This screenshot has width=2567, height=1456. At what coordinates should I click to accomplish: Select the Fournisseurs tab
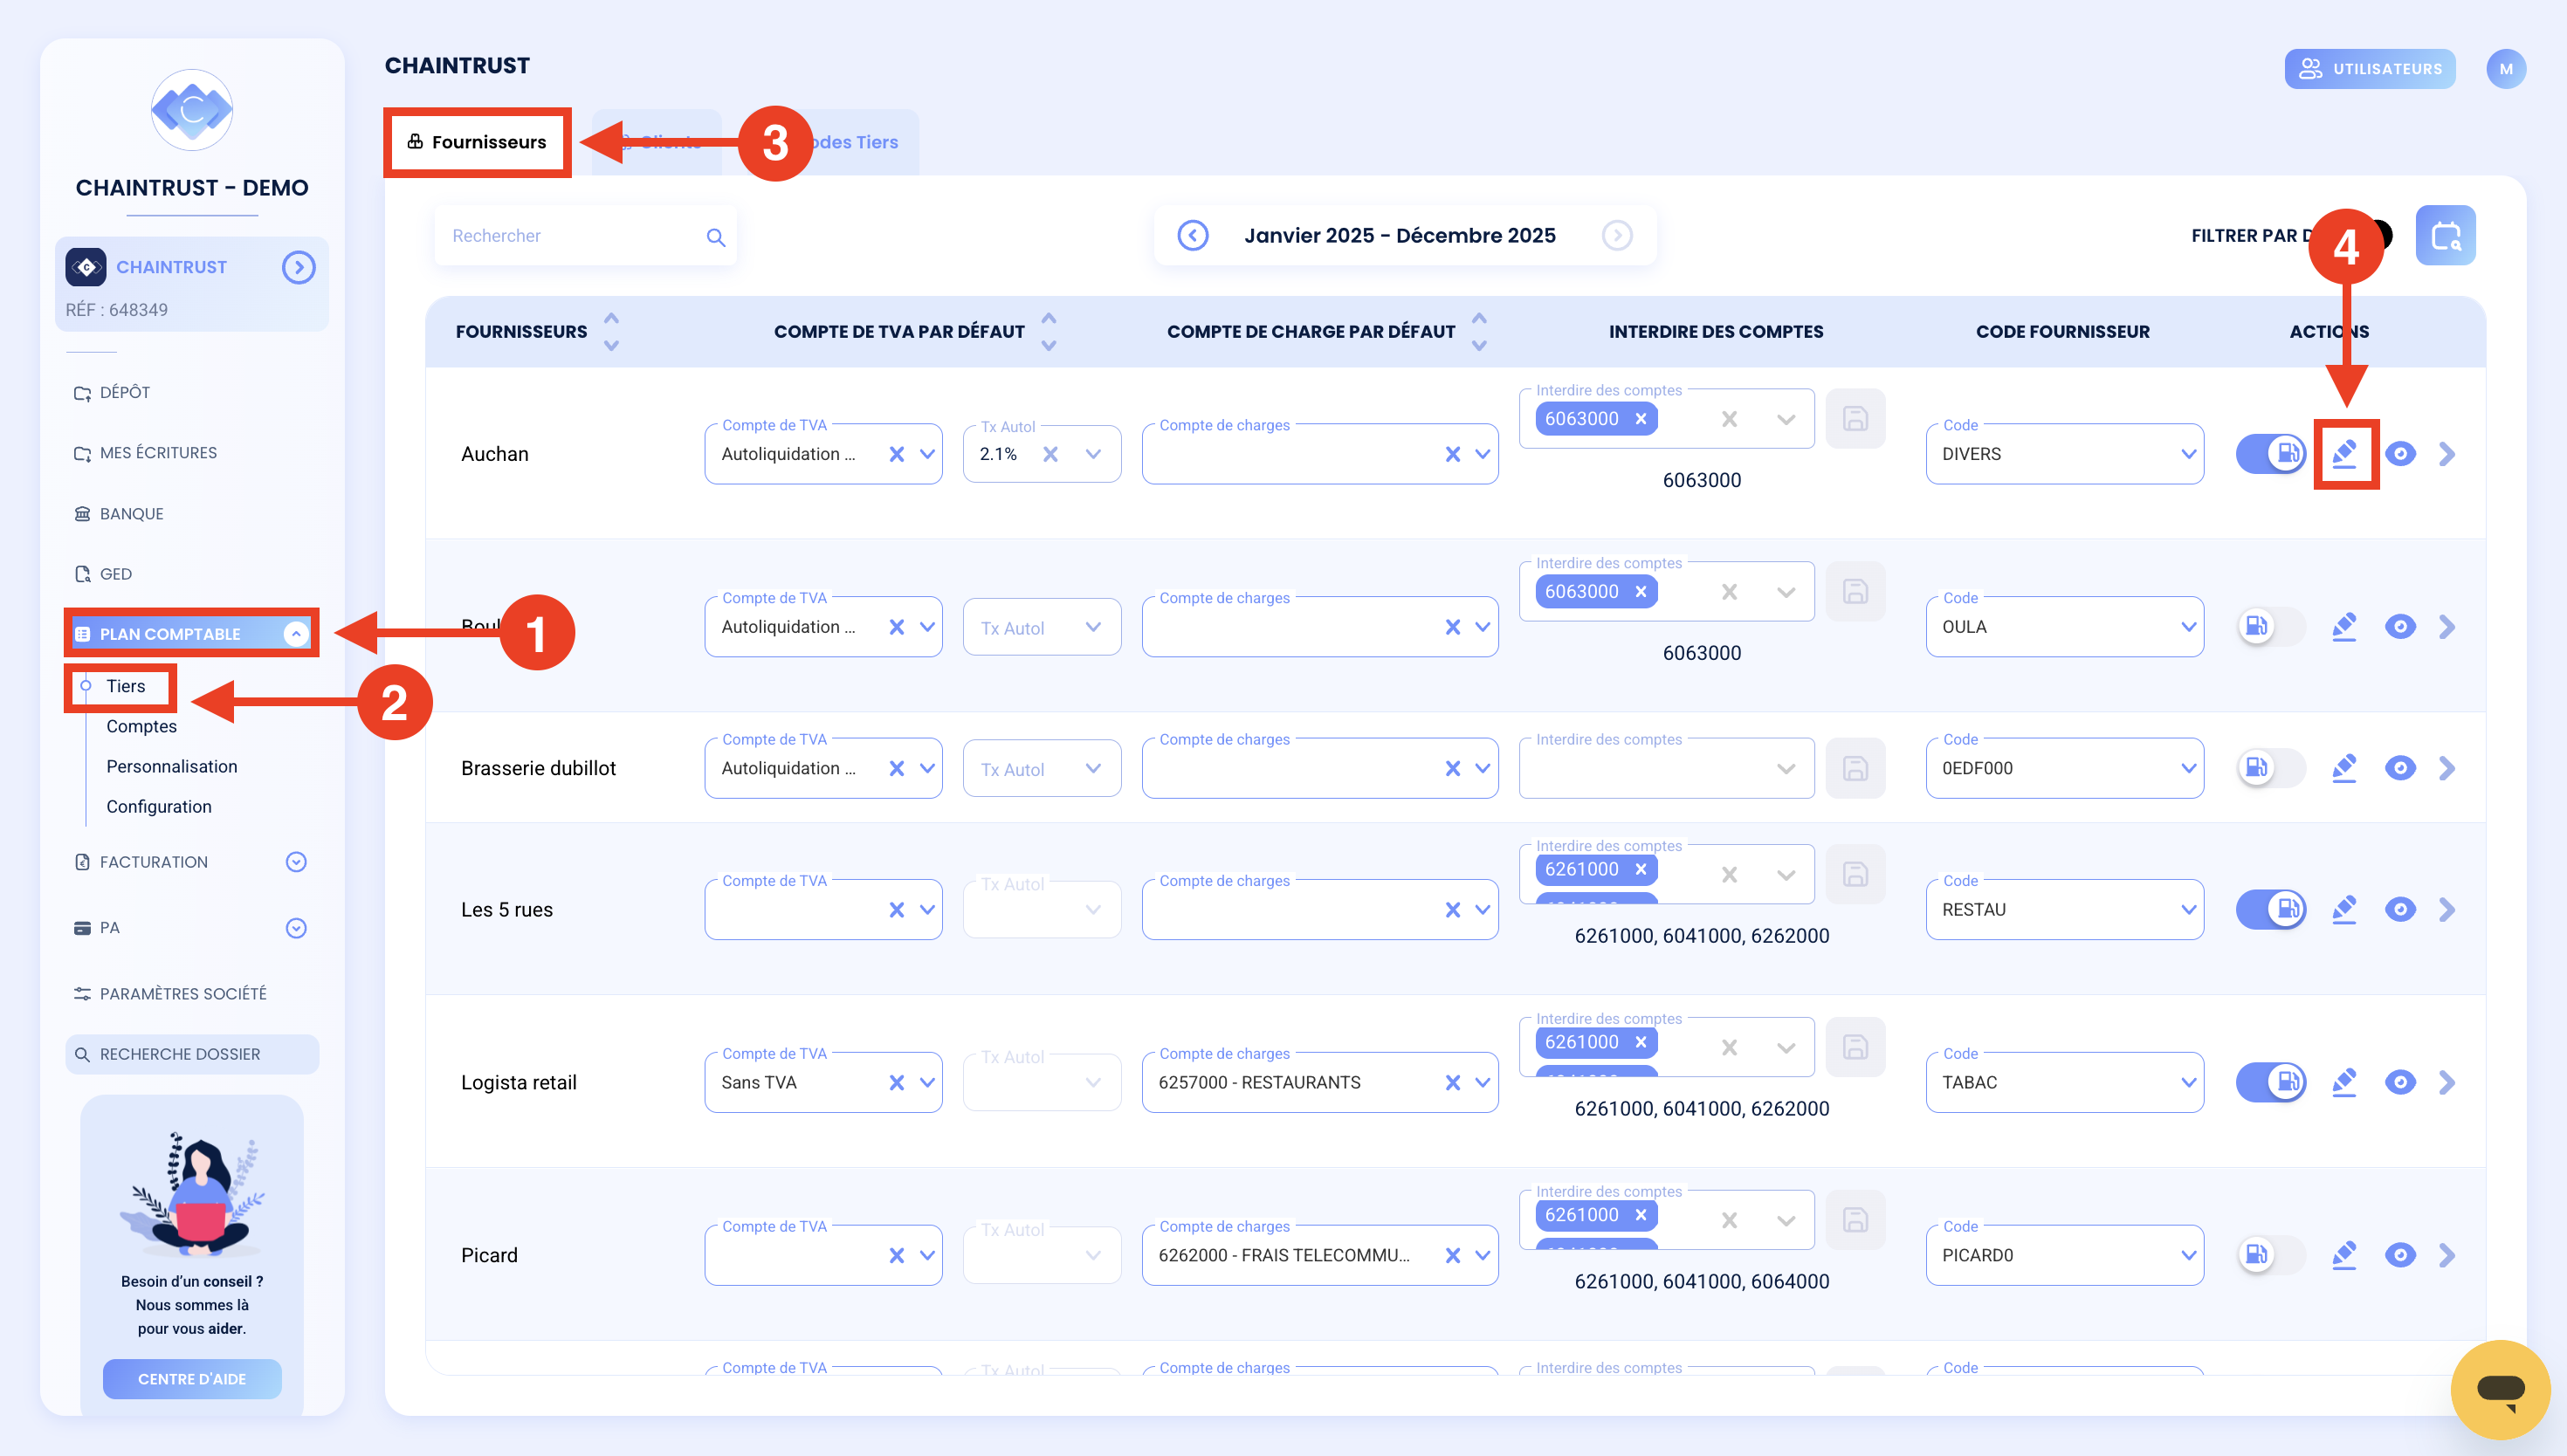click(477, 142)
